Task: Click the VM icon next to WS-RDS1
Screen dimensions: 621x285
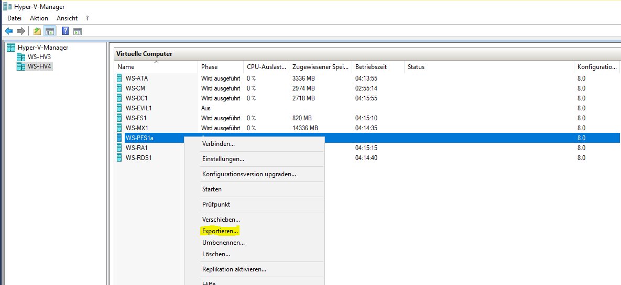Action: coord(119,157)
